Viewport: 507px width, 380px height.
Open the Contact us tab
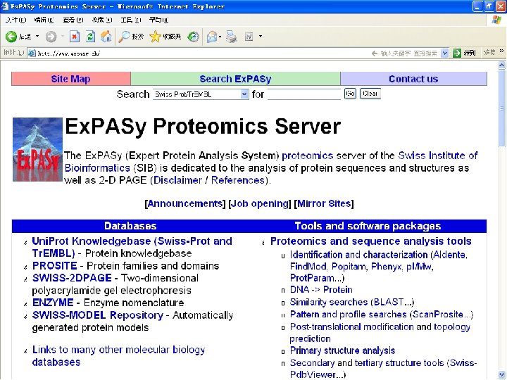coord(413,79)
